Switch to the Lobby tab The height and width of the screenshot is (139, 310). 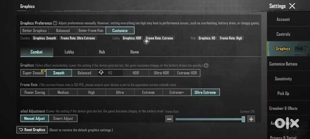point(69,52)
